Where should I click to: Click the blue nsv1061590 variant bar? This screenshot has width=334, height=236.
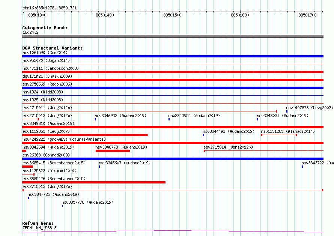[173, 56]
